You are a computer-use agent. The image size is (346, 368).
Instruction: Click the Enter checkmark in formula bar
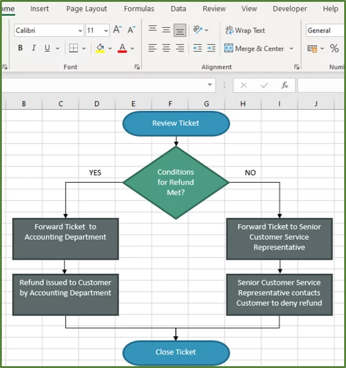coord(265,86)
